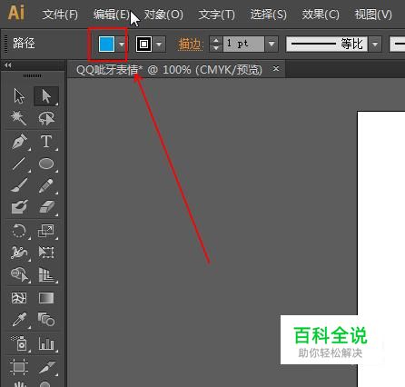Close the QQ呲牙表情 document tab
The width and height of the screenshot is (405, 387).
coord(276,69)
